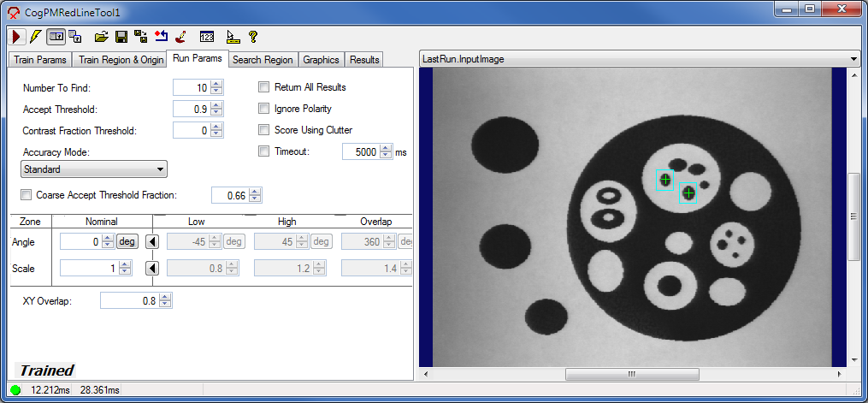Click the deg unit button beside Angle Nominal
Image resolution: width=868 pixels, height=403 pixels.
coord(127,242)
